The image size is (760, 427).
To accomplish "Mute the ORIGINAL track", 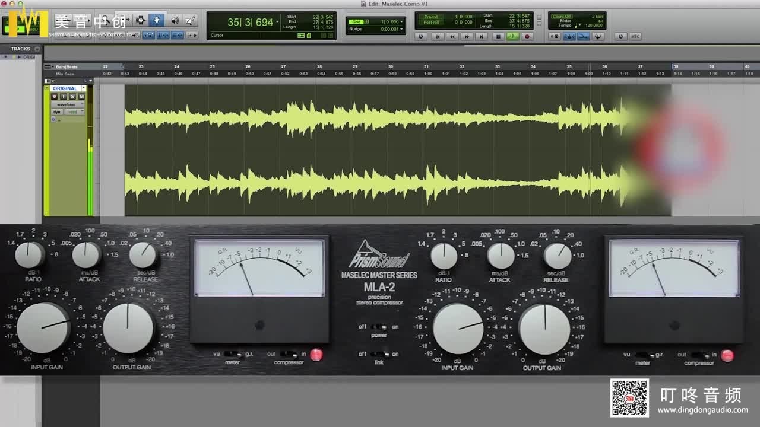I will pyautogui.click(x=81, y=96).
